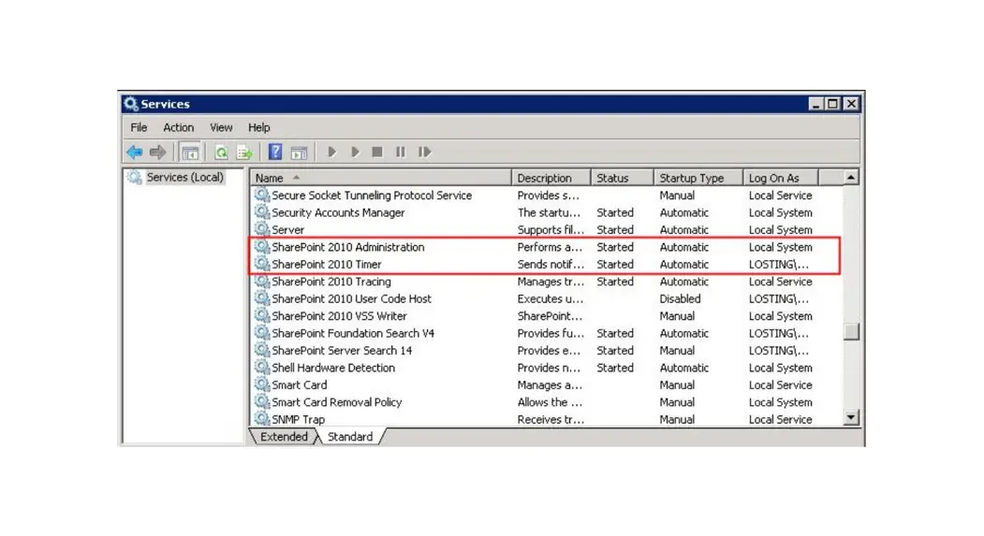Image resolution: width=984 pixels, height=536 pixels.
Task: Select SharePoint 2010 VSS Writer
Action: (339, 316)
